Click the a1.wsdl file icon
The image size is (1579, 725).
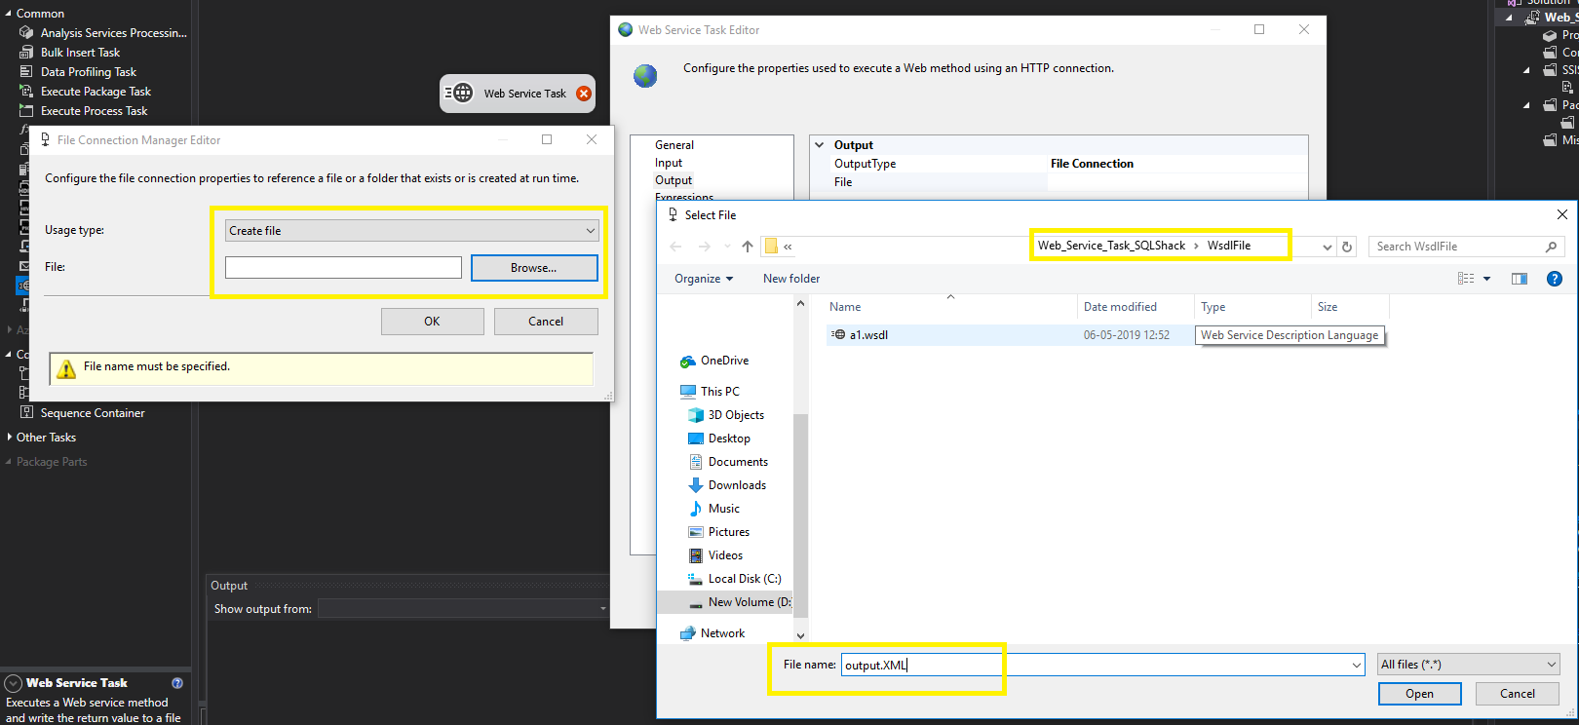tap(838, 335)
